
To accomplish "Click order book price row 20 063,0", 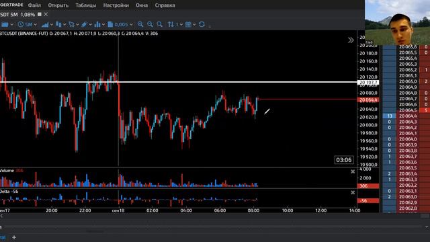I will (x=408, y=197).
